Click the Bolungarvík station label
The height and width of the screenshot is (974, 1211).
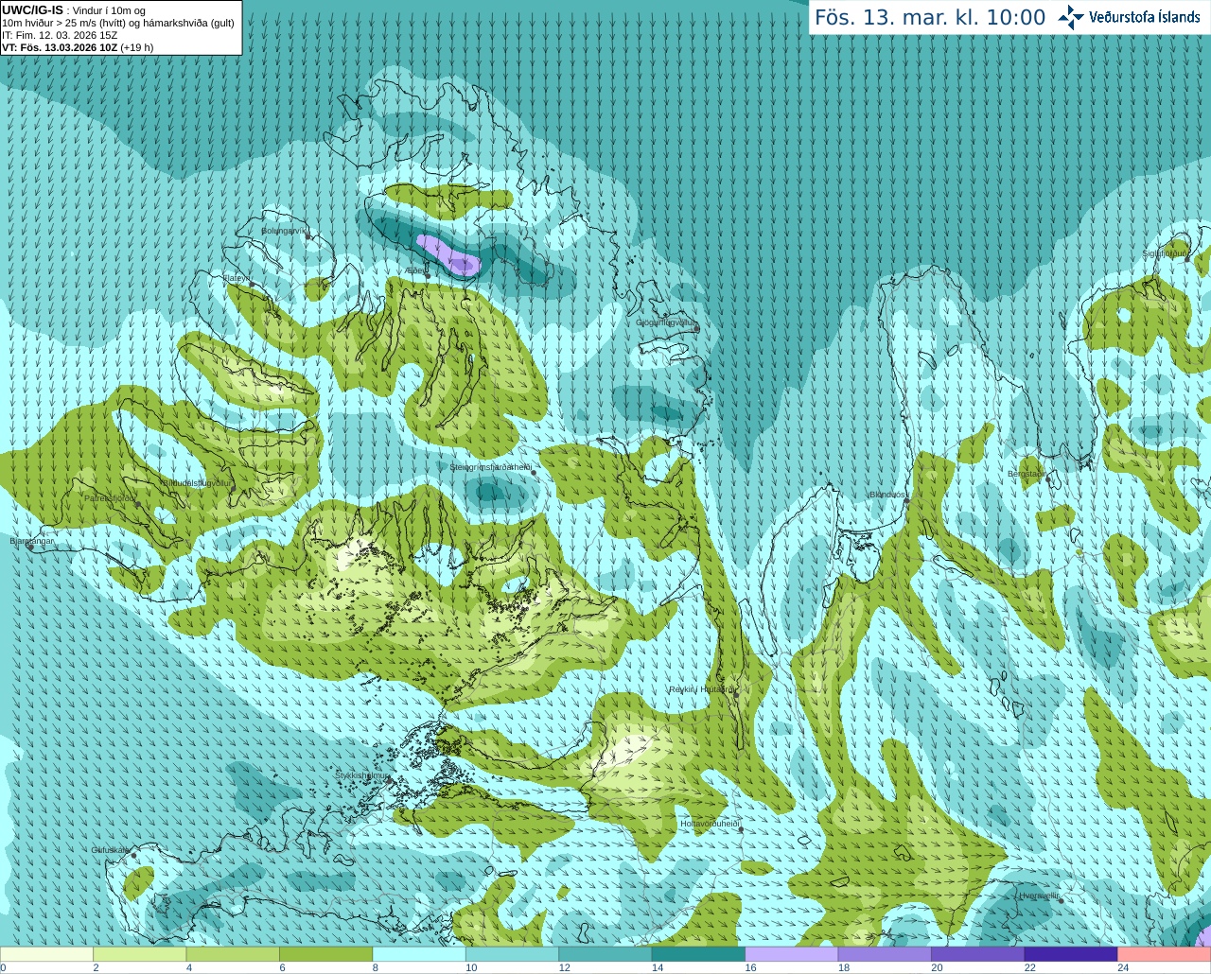point(286,230)
